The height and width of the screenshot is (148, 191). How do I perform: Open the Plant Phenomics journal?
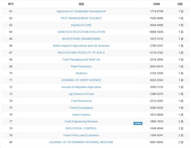click(81, 66)
